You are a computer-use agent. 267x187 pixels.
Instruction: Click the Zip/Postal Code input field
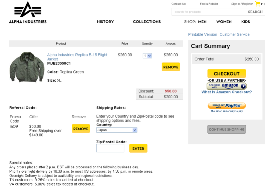[x=110, y=148]
